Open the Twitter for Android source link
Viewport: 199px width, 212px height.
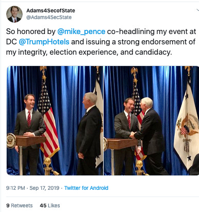[x=86, y=188]
